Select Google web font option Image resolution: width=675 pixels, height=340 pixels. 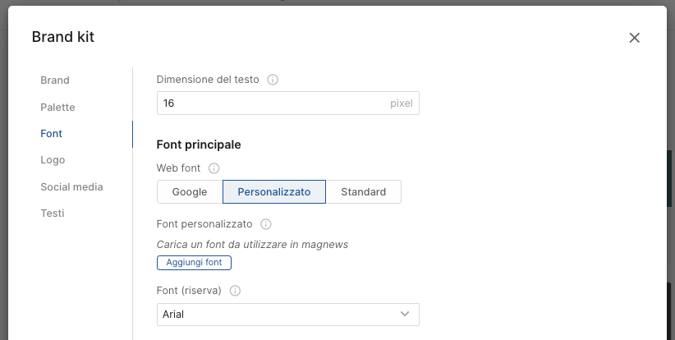click(190, 192)
